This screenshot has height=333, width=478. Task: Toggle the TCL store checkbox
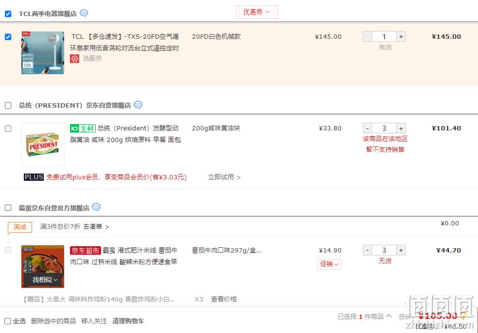click(8, 14)
